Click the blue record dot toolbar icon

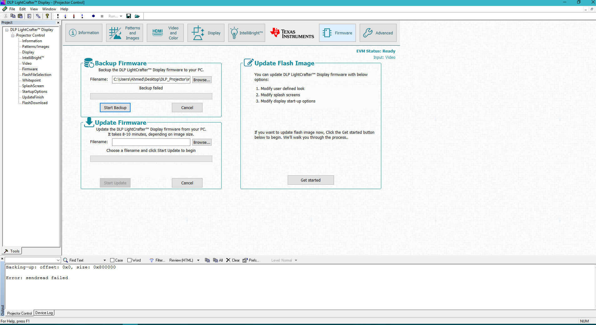coord(93,16)
